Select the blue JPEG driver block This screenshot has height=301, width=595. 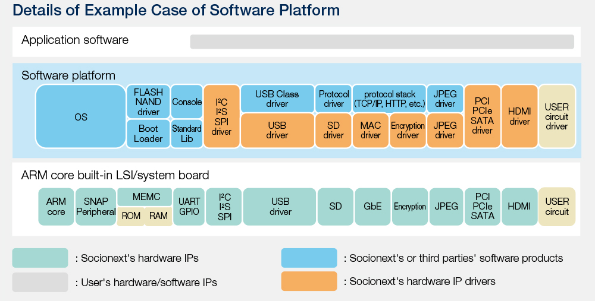[445, 99]
